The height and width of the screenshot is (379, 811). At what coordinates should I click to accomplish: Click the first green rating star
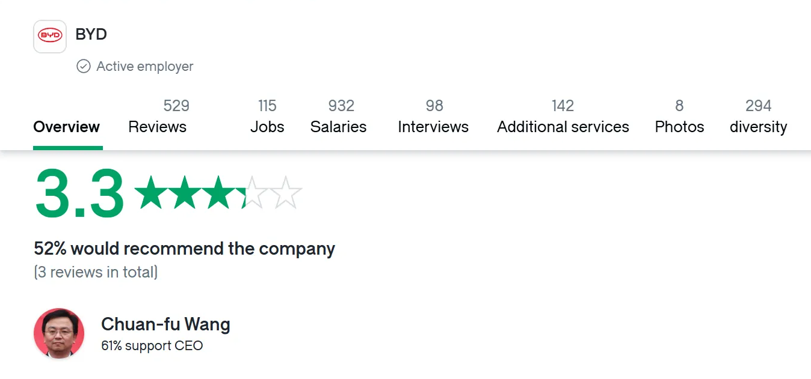click(150, 192)
